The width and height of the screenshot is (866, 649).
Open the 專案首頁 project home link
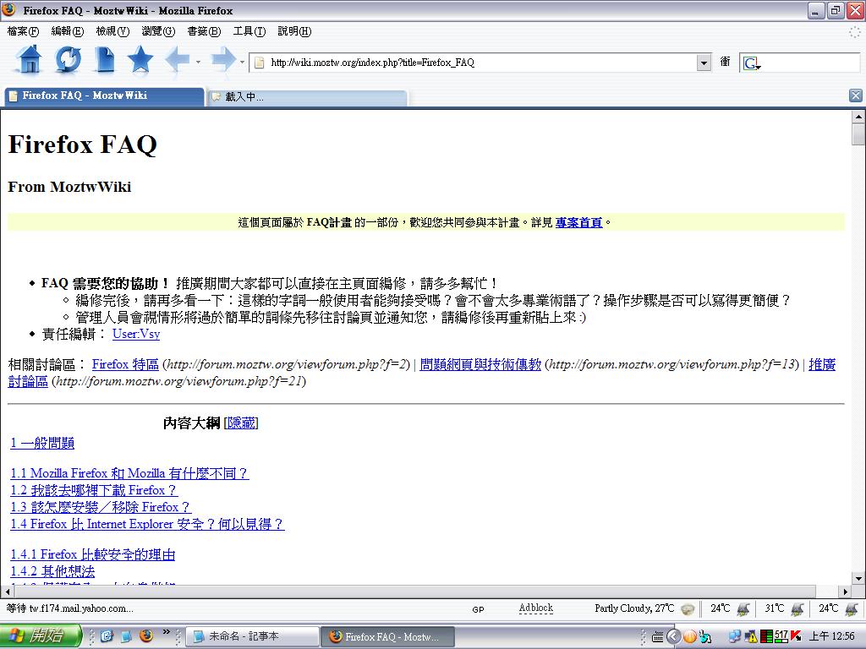[578, 222]
